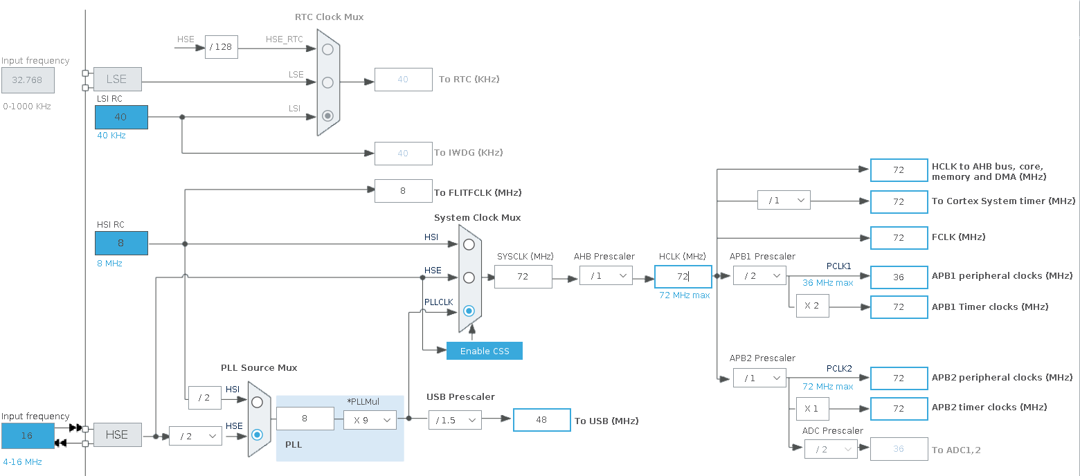Screen dimensions: 1080x476
Task: Click the To RTC (KHz) value box
Action: click(404, 80)
